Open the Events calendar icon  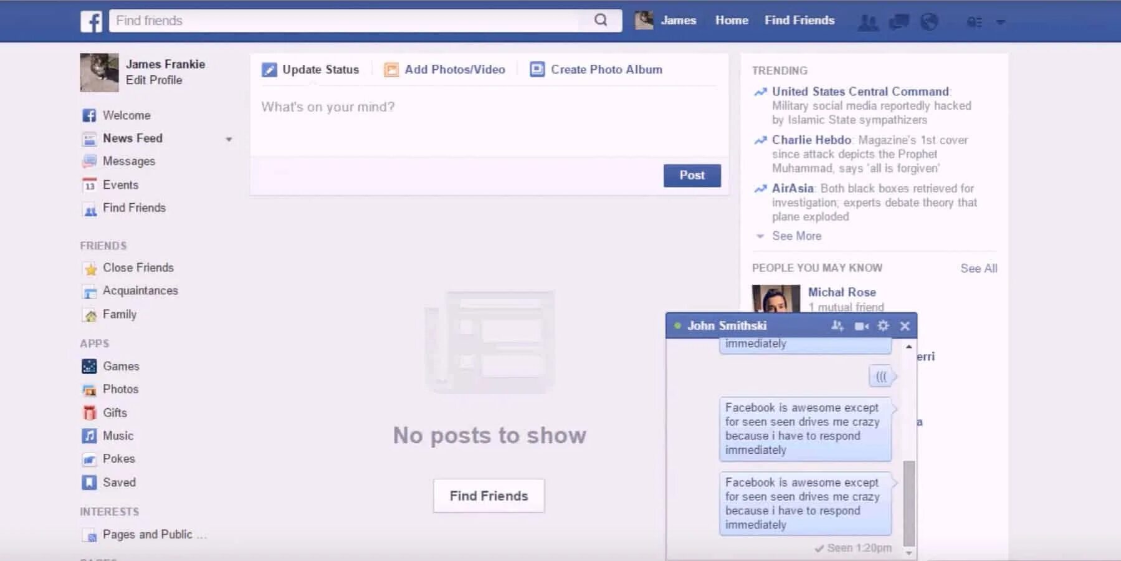pos(89,185)
